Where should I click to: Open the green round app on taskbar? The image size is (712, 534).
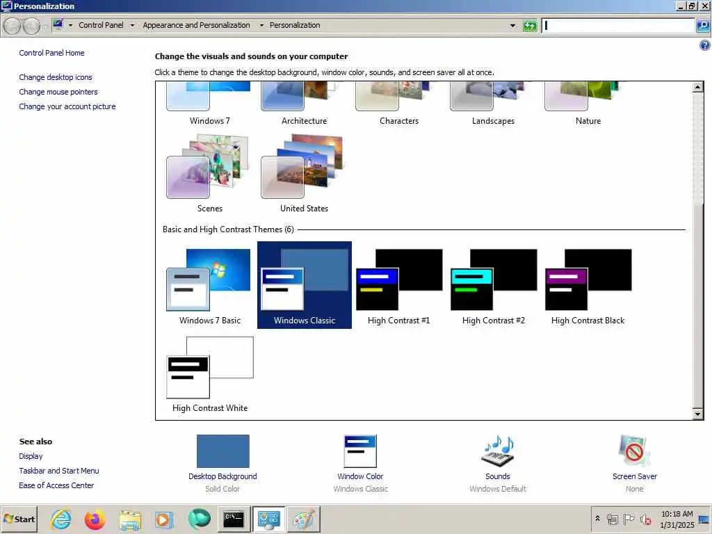[x=199, y=519]
